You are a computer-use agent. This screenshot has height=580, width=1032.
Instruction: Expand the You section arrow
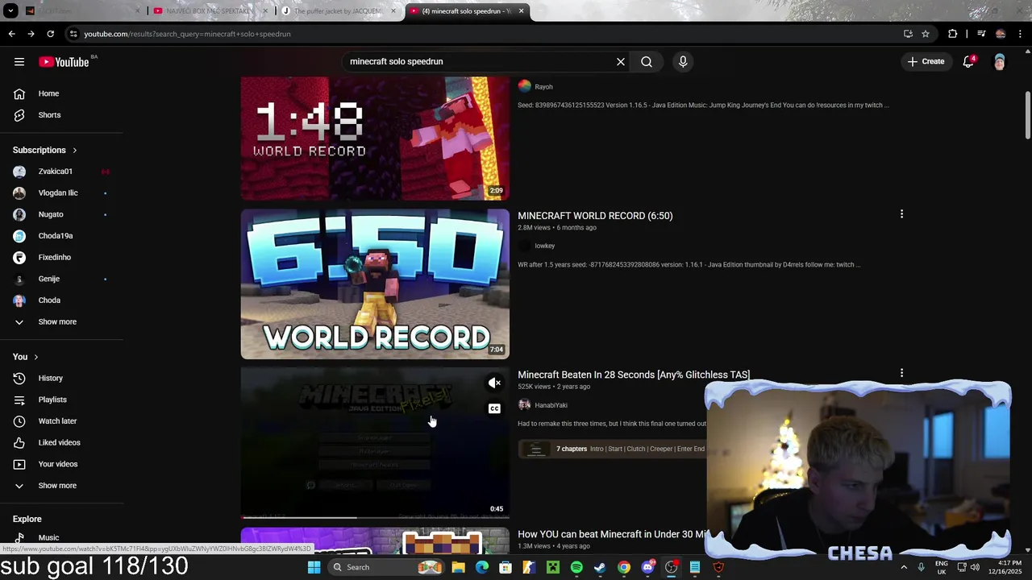point(35,357)
